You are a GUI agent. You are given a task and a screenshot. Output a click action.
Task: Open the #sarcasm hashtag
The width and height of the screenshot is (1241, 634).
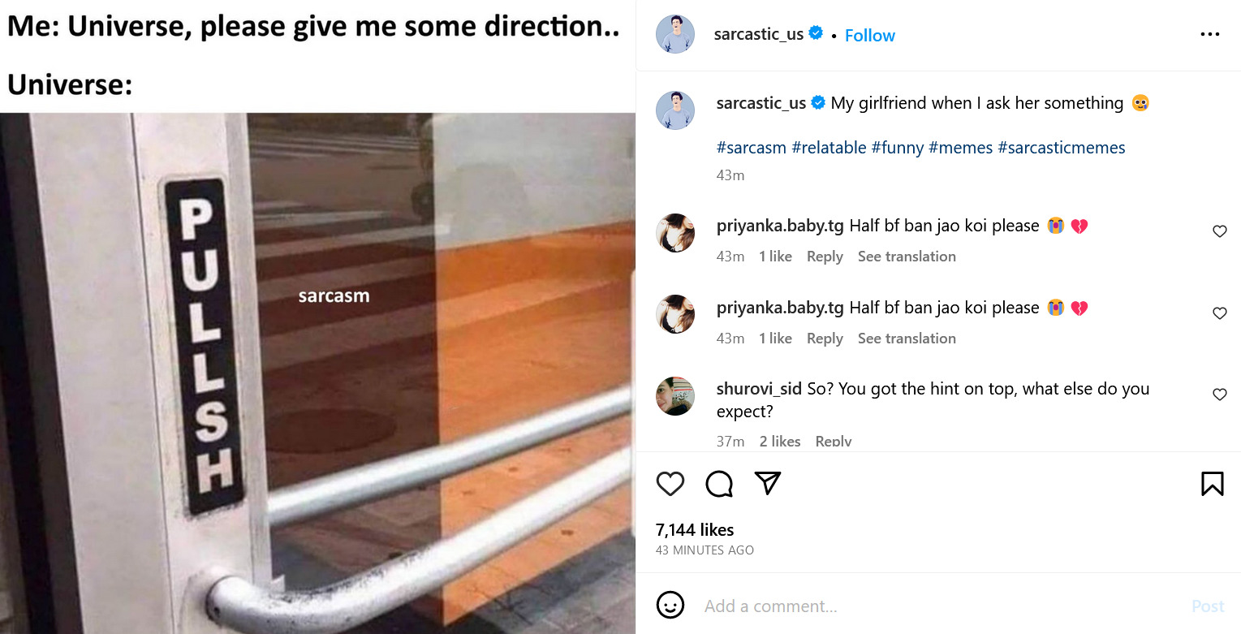[752, 147]
